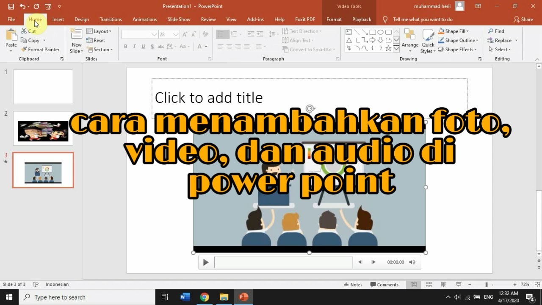
Task: Click the zoom in plus button
Action: coord(515,285)
